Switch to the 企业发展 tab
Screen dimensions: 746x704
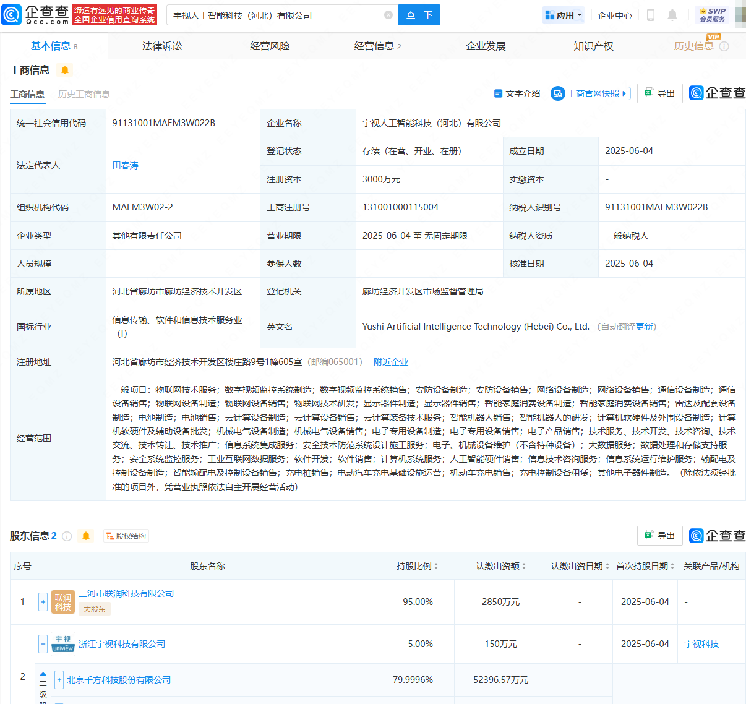tap(486, 46)
